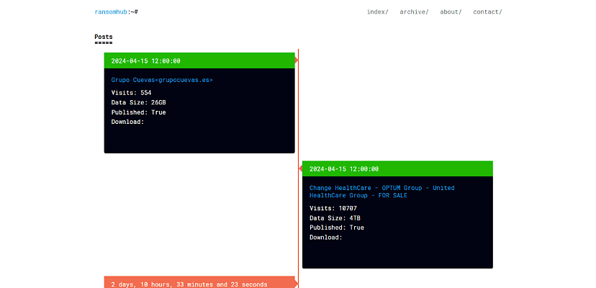The height and width of the screenshot is (288, 596).
Task: Click 'Data Size: 26GB' text
Action: tap(139, 102)
